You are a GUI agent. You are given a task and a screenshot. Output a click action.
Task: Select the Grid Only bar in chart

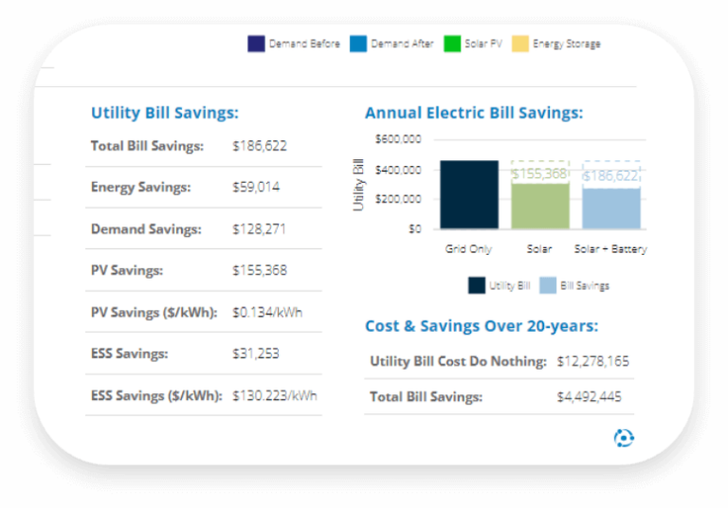click(469, 194)
